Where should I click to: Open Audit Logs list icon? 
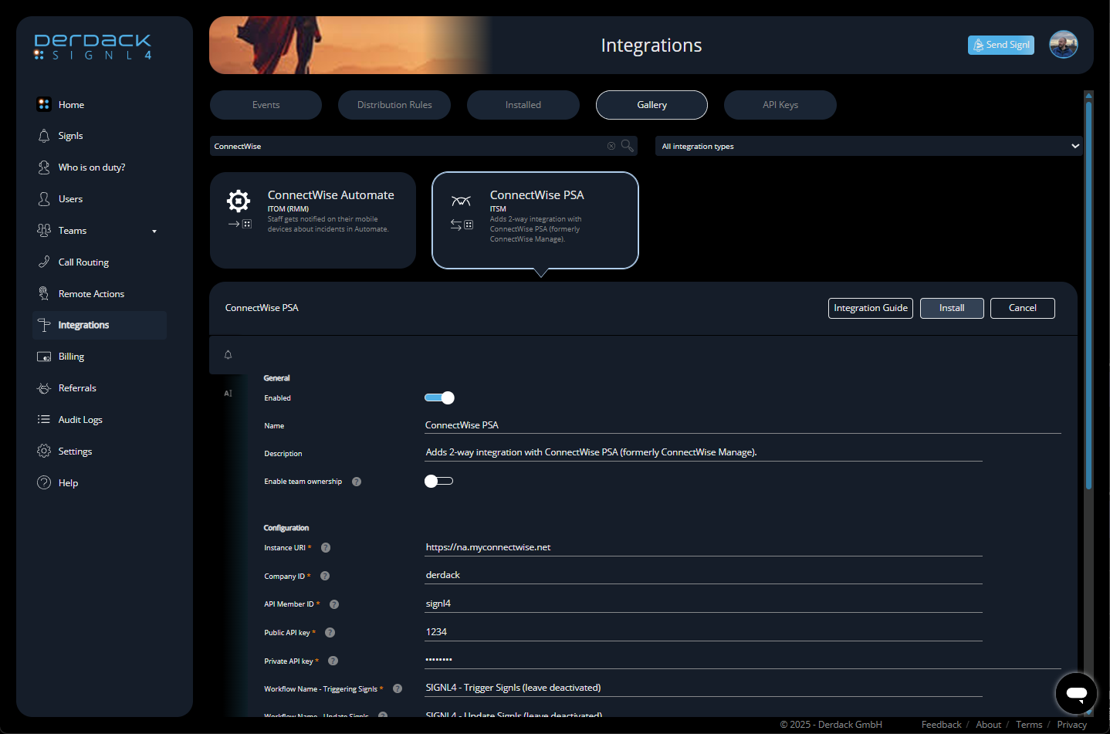tap(44, 420)
